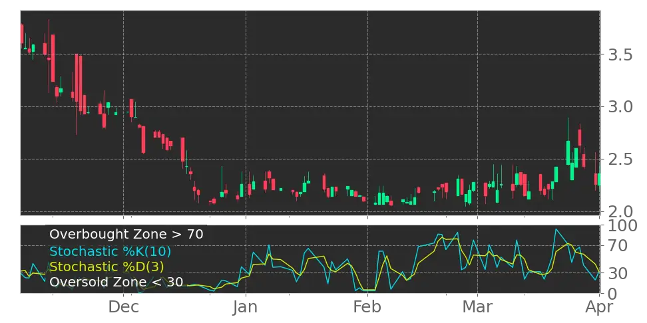Click the flat stochastic trough at the panel's middle
The image size is (647, 323).
pyautogui.click(x=367, y=290)
